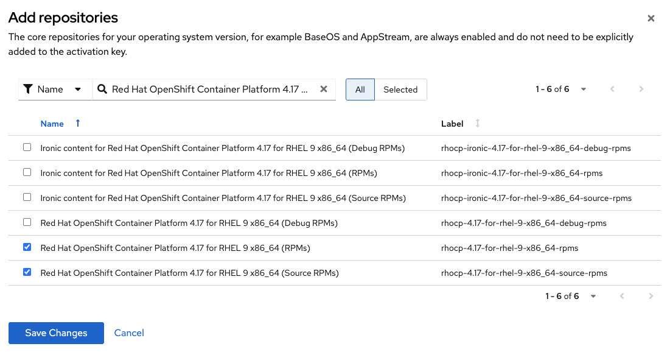Screen dimensions: 670x352
Task: Click the previous page chevron at bottom
Action: (622, 296)
